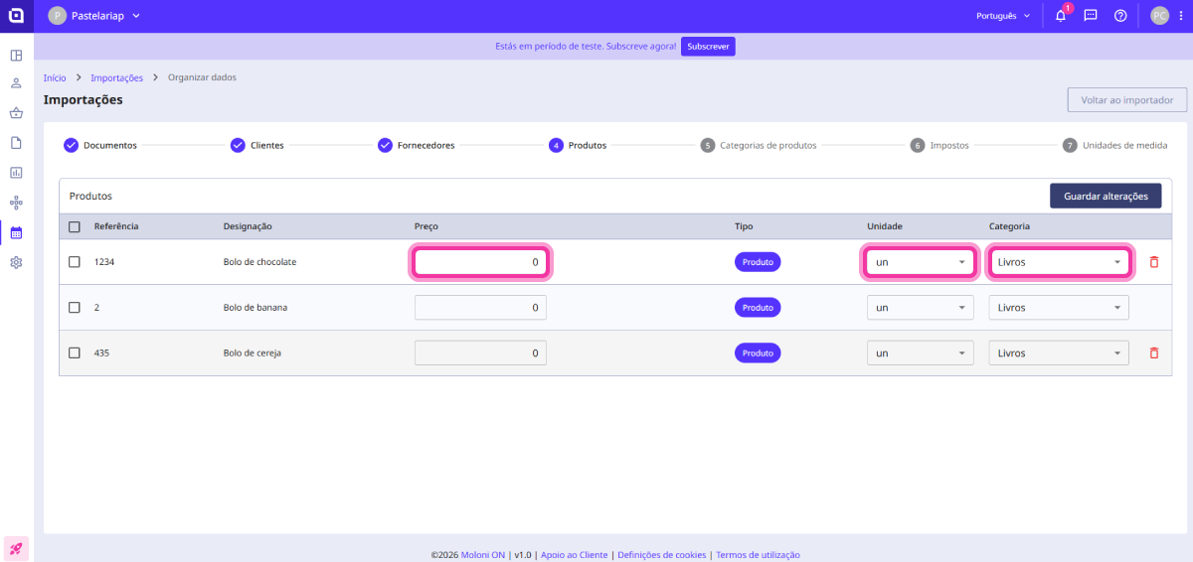Delete the Bolo de chocolate row
The height and width of the screenshot is (562, 1193).
(1153, 262)
